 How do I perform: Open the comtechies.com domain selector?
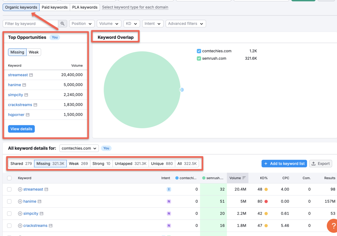(79, 148)
